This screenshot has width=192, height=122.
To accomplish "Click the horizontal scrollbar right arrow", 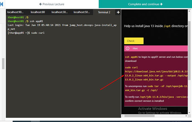I will coord(186,116).
